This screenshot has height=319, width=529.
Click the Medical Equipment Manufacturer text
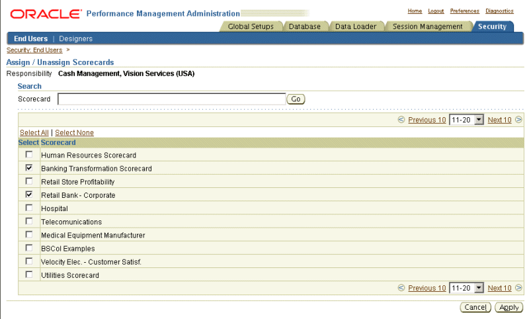(93, 236)
